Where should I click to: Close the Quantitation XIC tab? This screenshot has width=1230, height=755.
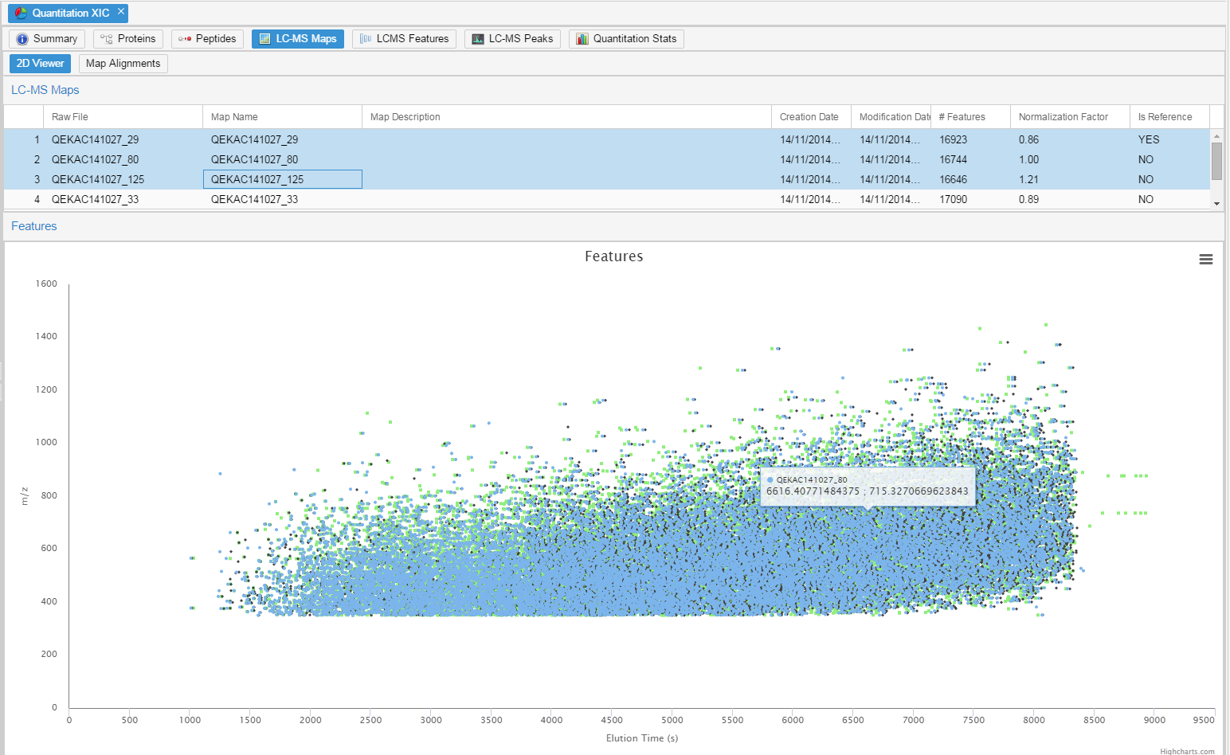point(121,12)
